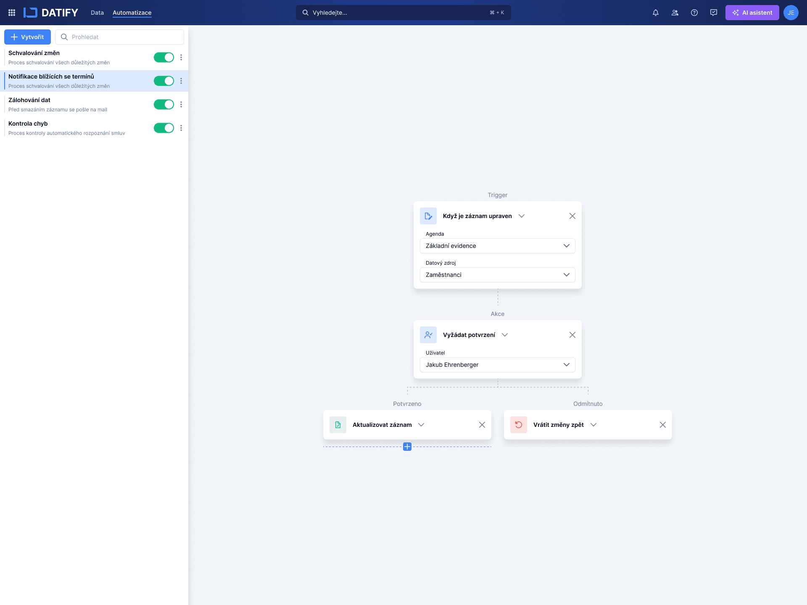The width and height of the screenshot is (807, 605).
Task: Open the feedback chat icon
Action: coord(714,13)
